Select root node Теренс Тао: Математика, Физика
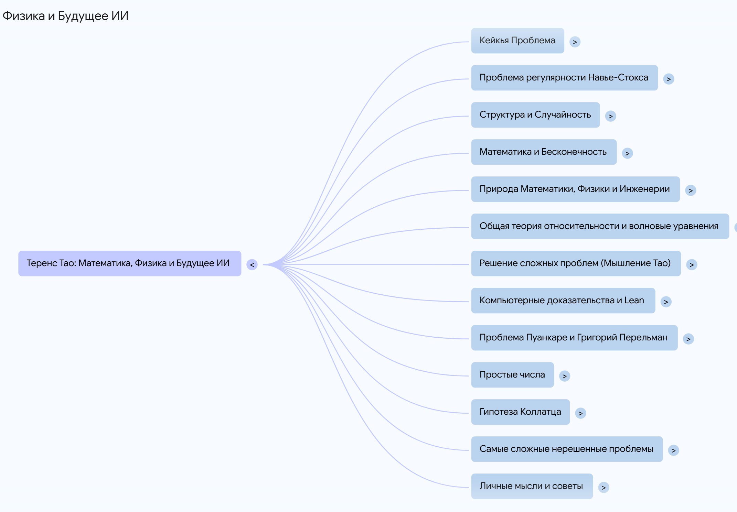Viewport: 737px width, 512px height. (x=130, y=263)
